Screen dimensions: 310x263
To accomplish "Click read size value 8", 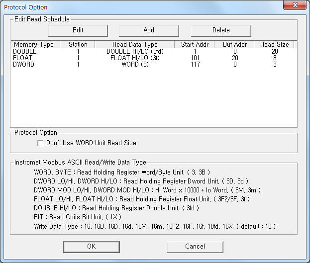I will (275, 58).
